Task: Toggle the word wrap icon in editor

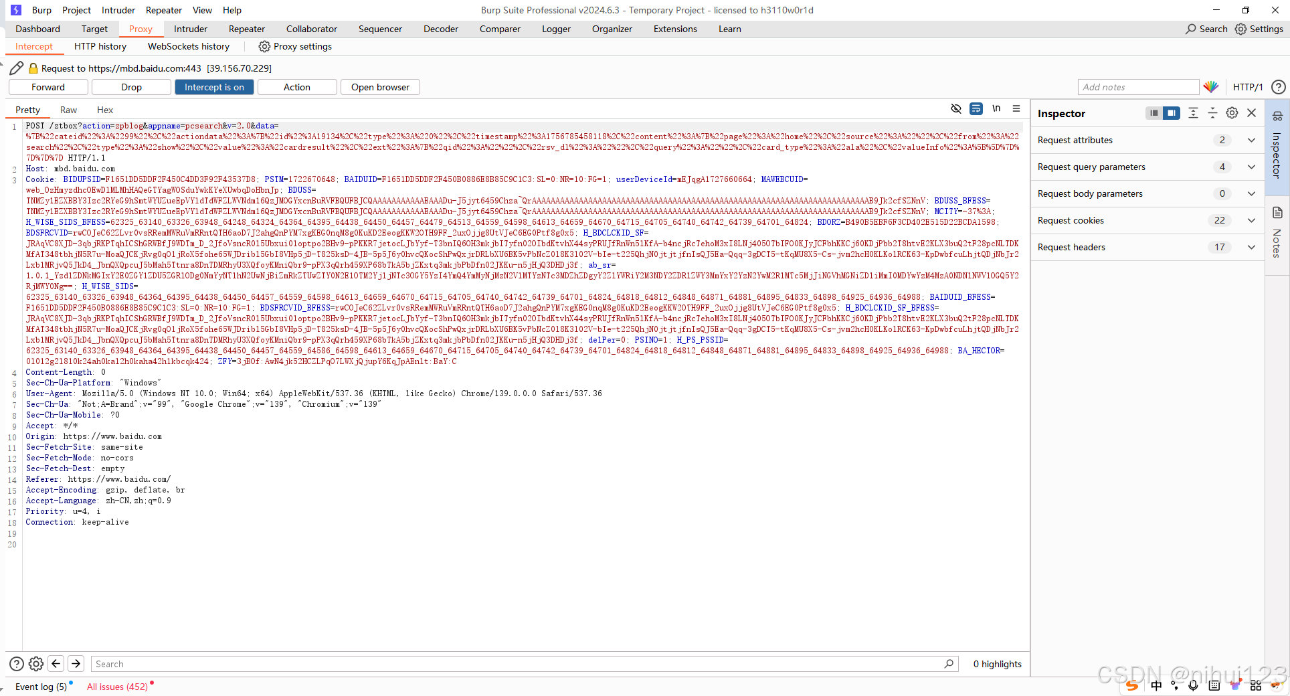Action: pyautogui.click(x=976, y=108)
